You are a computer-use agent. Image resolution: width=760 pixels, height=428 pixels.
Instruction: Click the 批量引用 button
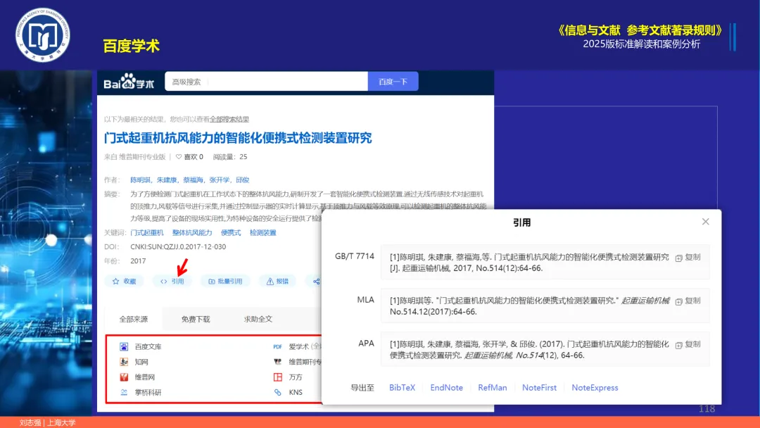click(225, 281)
